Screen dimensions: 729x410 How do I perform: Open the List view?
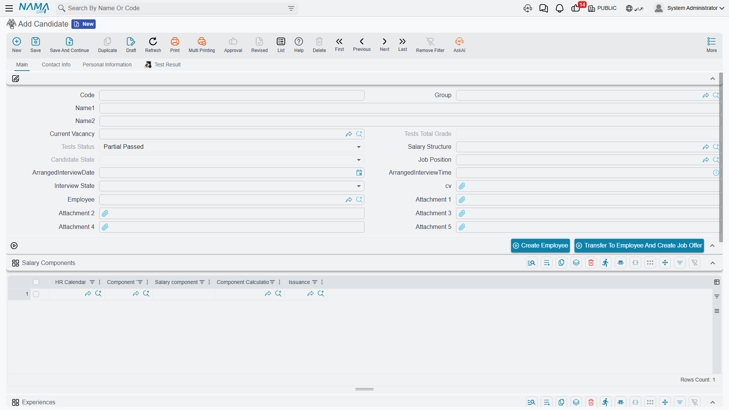[281, 45]
